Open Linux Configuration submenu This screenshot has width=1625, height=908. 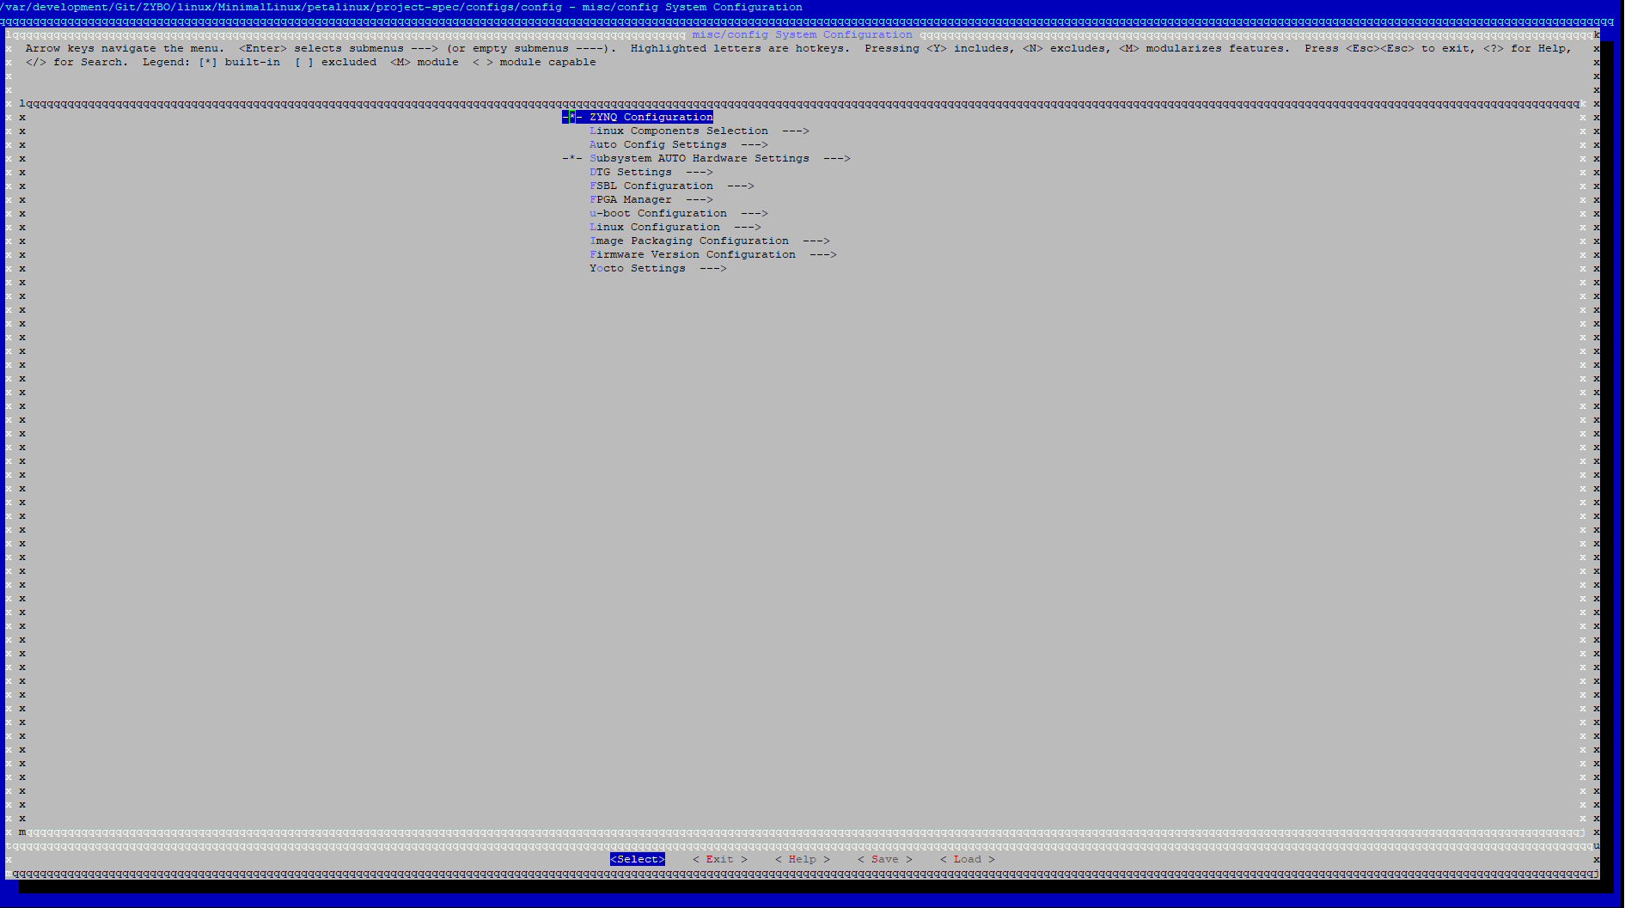(675, 227)
